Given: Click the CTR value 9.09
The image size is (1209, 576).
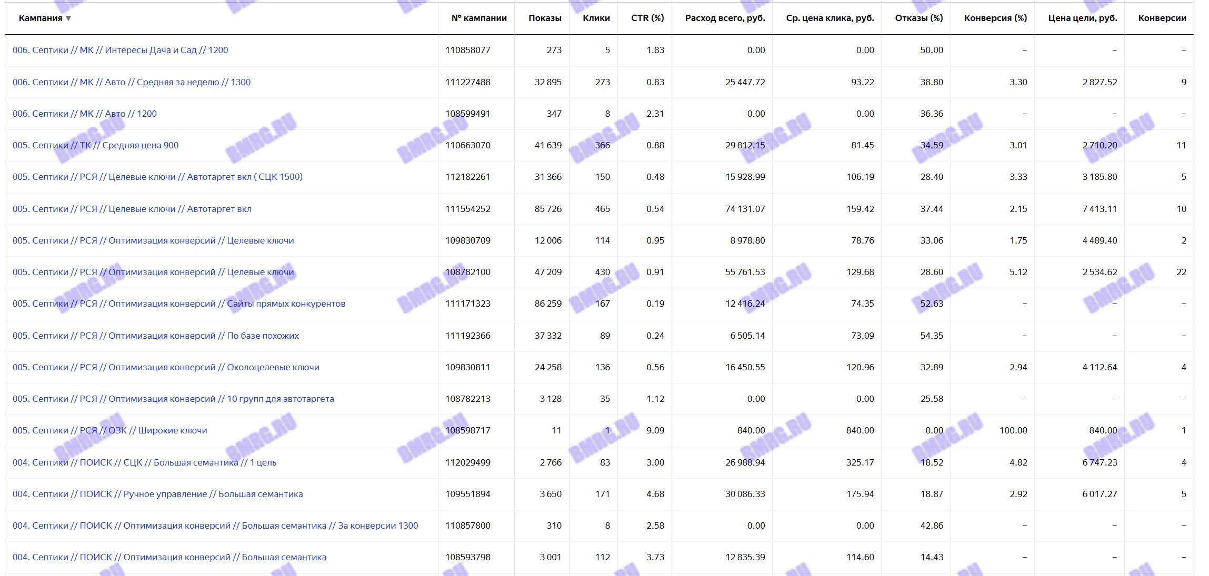Looking at the screenshot, I should (x=655, y=430).
